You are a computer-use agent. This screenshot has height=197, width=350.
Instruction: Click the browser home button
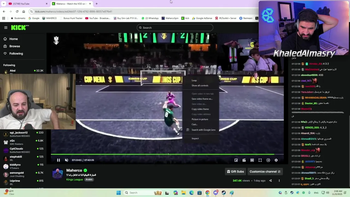click(24, 11)
